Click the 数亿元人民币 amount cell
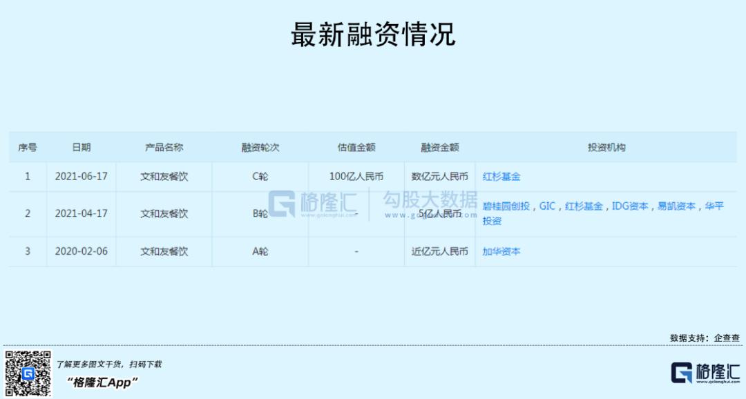This screenshot has width=746, height=399. tap(439, 177)
